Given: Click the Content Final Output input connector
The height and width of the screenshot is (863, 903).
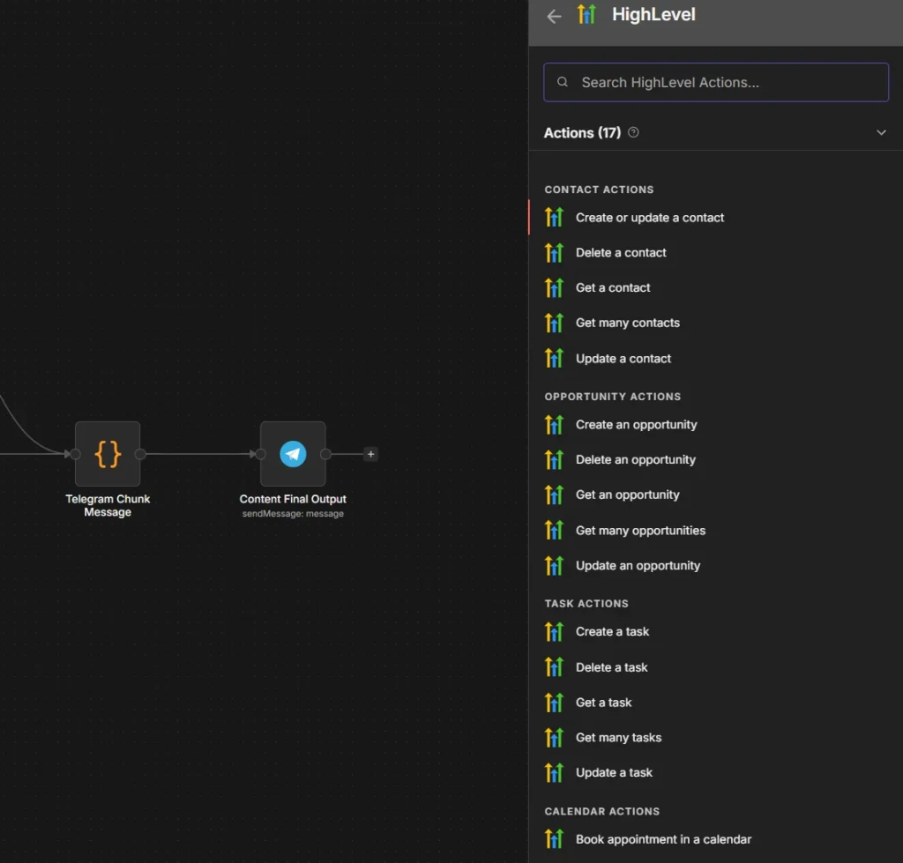Looking at the screenshot, I should (260, 454).
